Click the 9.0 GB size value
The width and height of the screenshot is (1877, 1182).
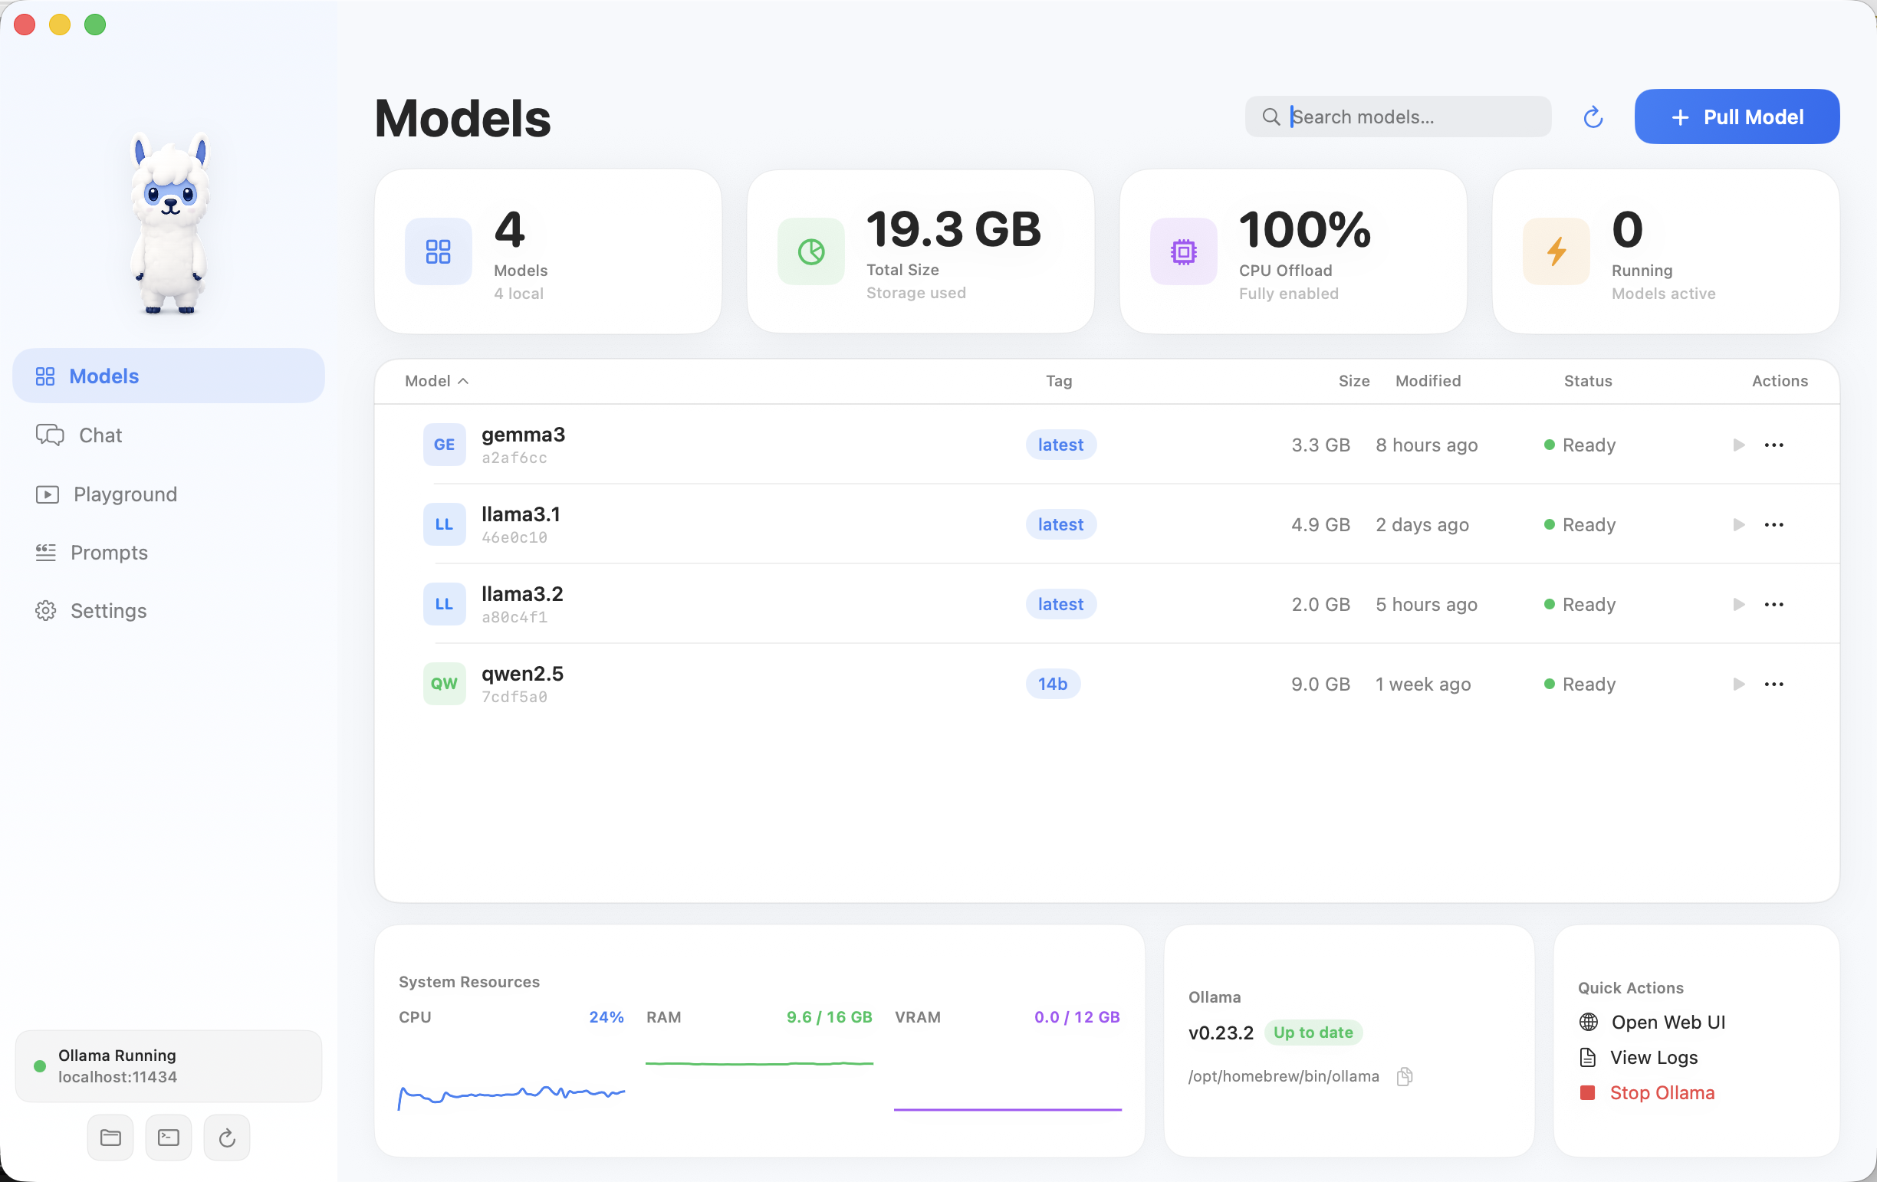coord(1320,684)
